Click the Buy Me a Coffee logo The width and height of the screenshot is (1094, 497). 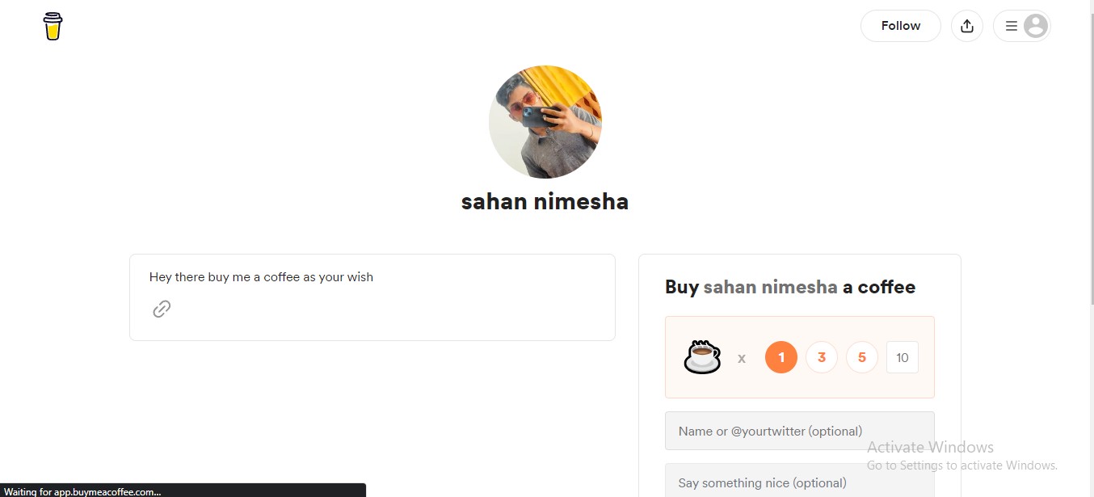[53, 26]
